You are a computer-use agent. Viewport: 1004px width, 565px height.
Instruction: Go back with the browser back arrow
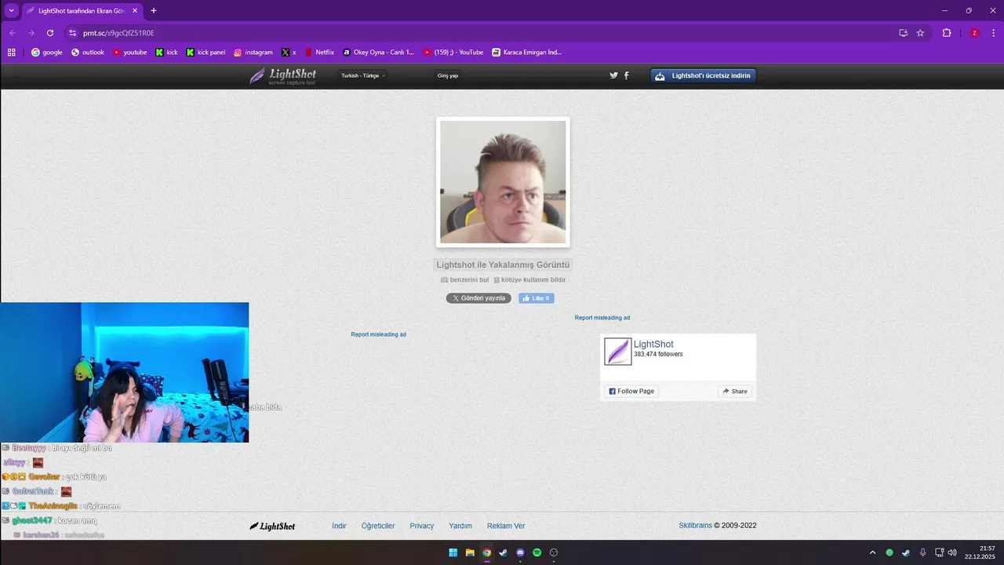pyautogui.click(x=12, y=33)
